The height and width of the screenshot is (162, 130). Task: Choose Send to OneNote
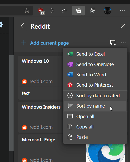point(95,64)
